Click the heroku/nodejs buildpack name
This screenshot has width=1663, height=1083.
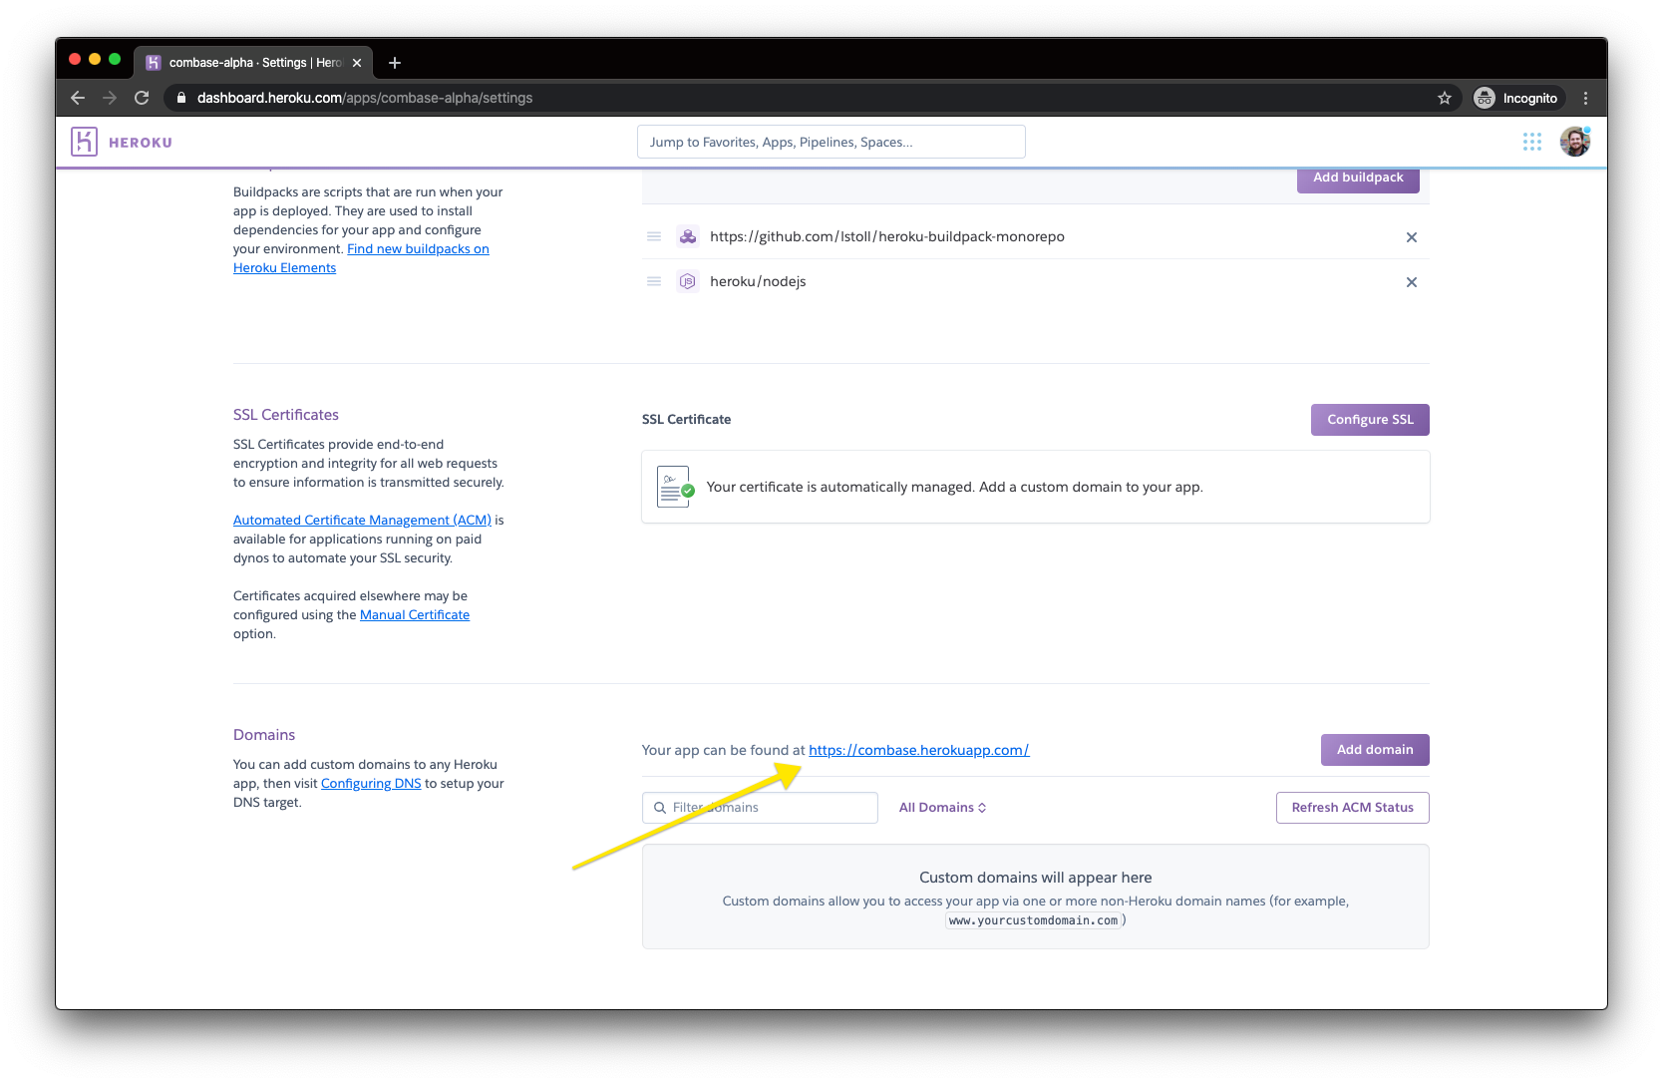[758, 281]
